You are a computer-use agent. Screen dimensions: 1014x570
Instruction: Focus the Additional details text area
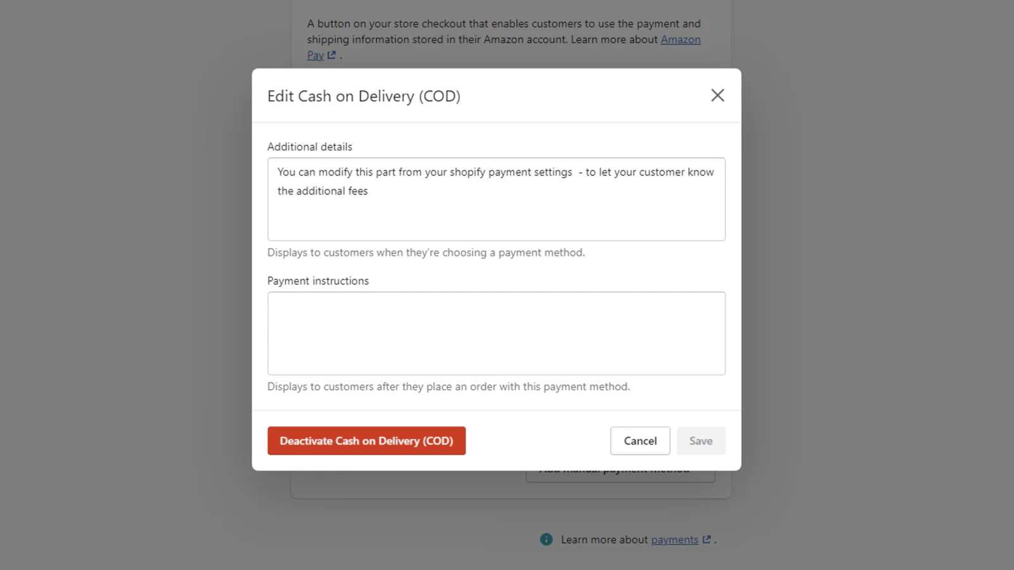[496, 215]
